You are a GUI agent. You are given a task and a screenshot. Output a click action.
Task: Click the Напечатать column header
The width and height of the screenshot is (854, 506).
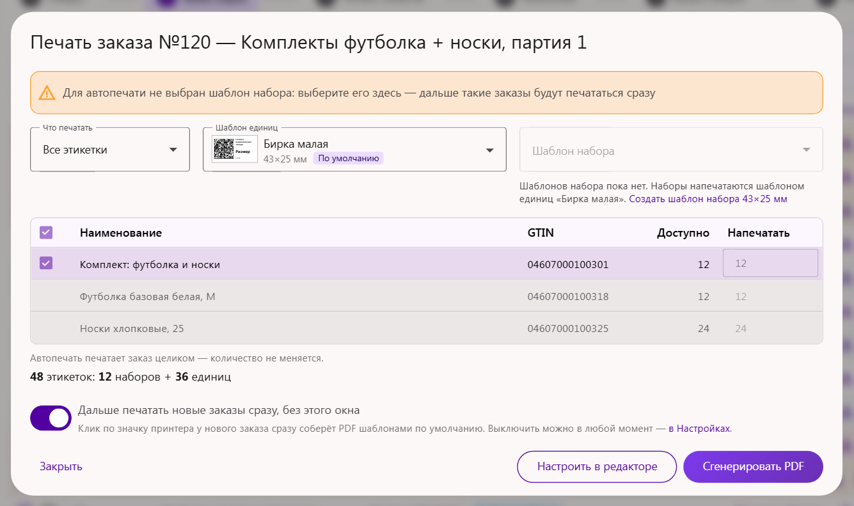(759, 233)
